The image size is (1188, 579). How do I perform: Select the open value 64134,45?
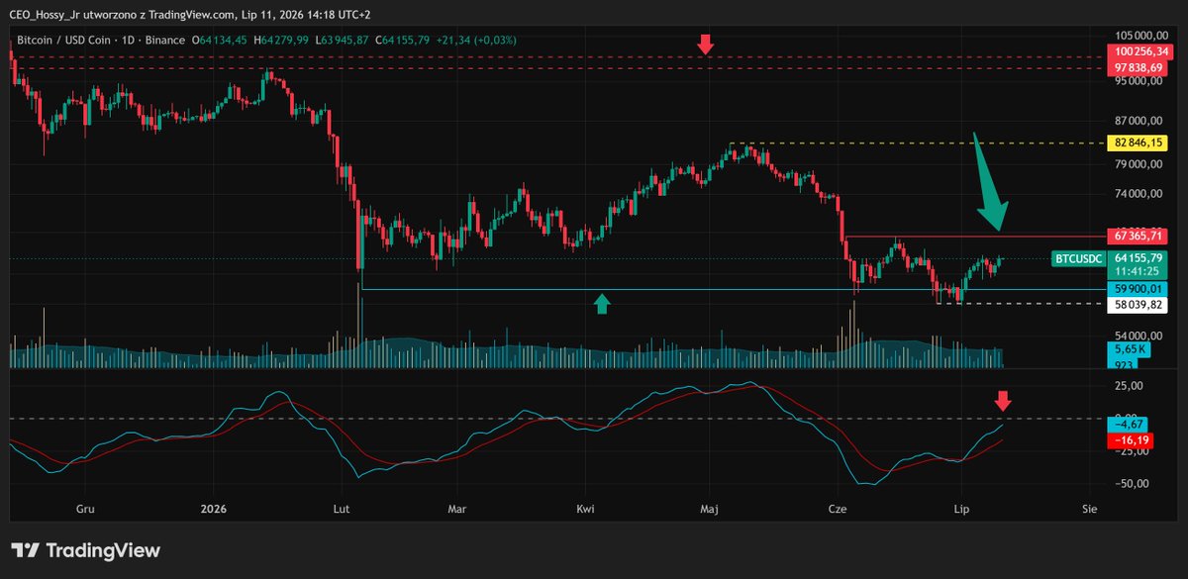tap(222, 40)
